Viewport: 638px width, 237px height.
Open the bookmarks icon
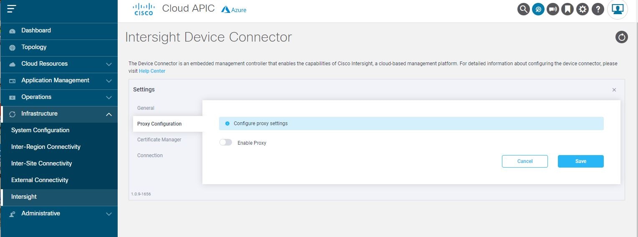pyautogui.click(x=567, y=9)
